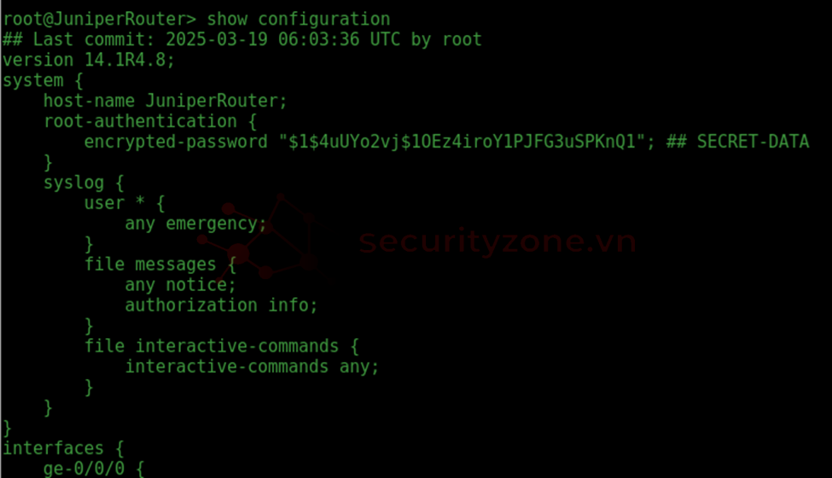Click the SECRET-DATA comment
Image resolution: width=832 pixels, height=478 pixels.
point(737,142)
